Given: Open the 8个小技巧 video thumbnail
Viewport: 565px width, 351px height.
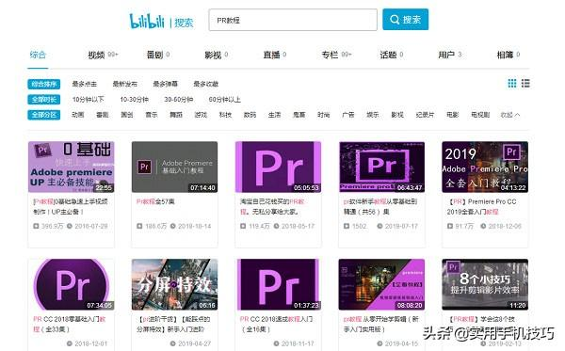Looking at the screenshot, I should 485,284.
